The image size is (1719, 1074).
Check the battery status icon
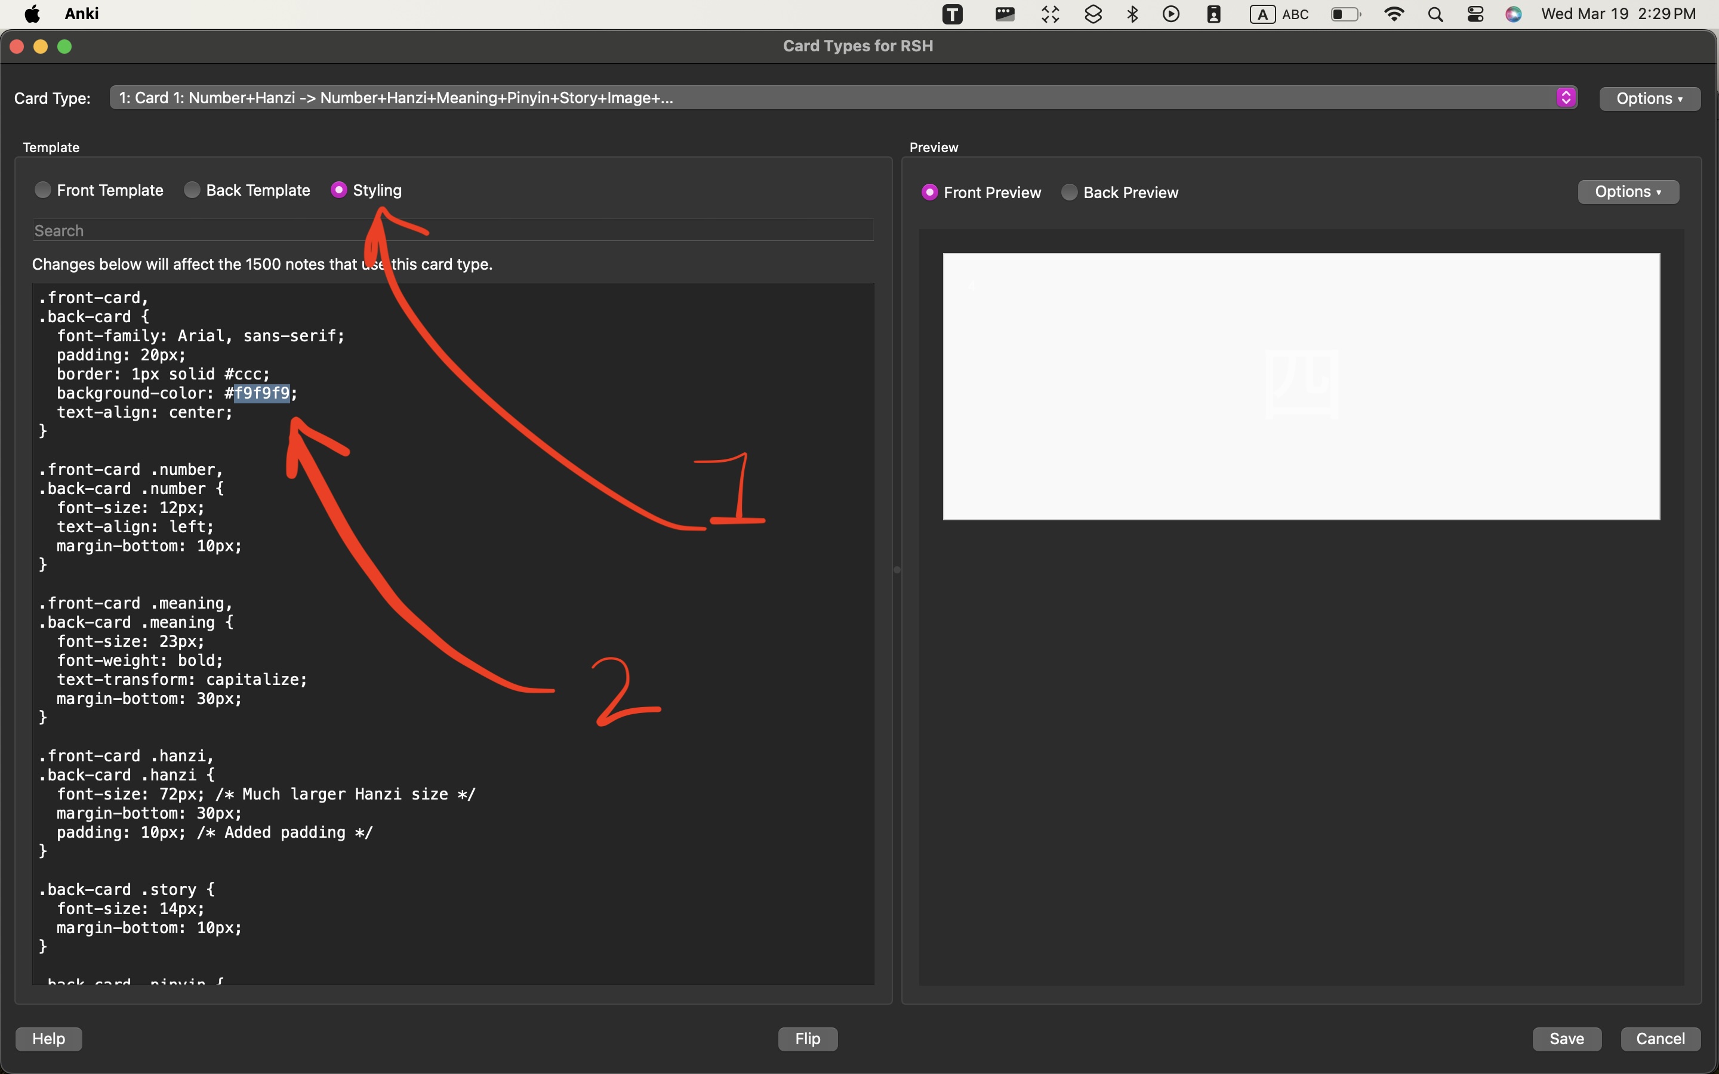(1345, 14)
